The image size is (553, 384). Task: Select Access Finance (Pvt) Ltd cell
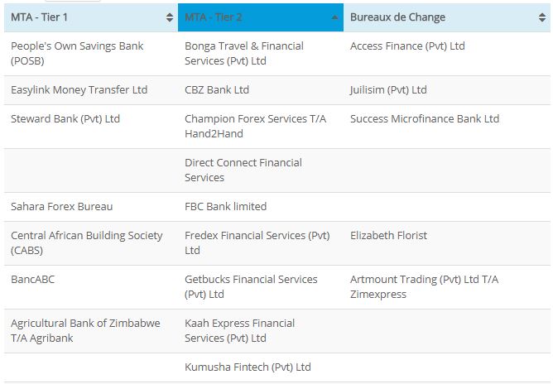tap(447, 54)
